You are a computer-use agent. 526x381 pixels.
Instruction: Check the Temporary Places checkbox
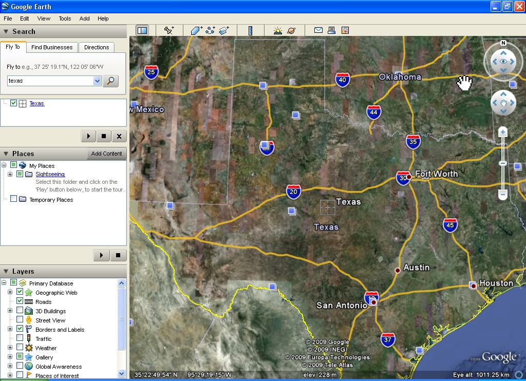tap(13, 199)
